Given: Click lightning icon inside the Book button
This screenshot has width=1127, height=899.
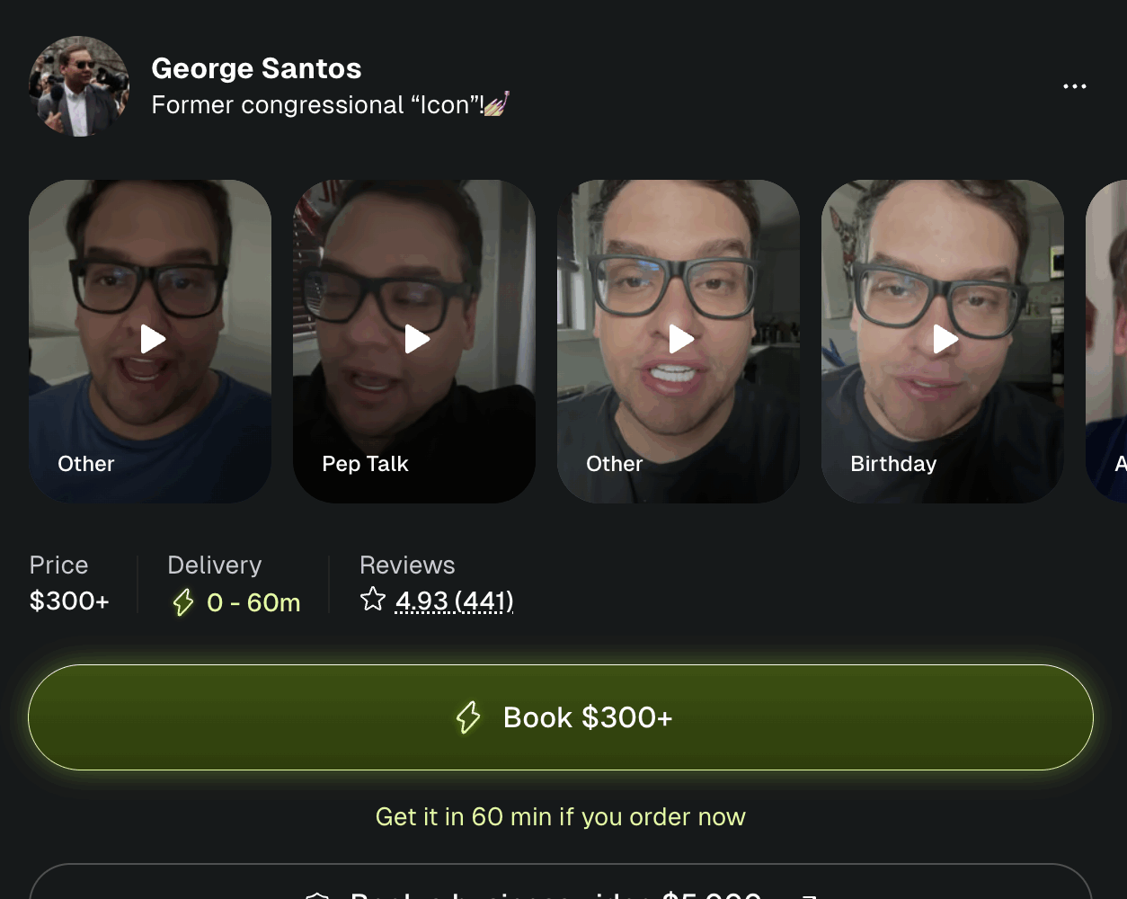Looking at the screenshot, I should (x=468, y=717).
